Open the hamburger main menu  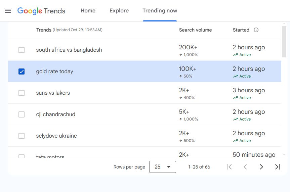8,11
